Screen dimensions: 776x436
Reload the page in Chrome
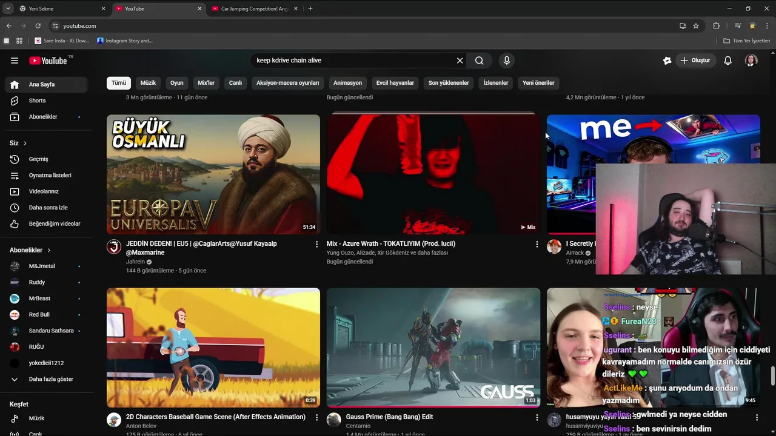[38, 26]
